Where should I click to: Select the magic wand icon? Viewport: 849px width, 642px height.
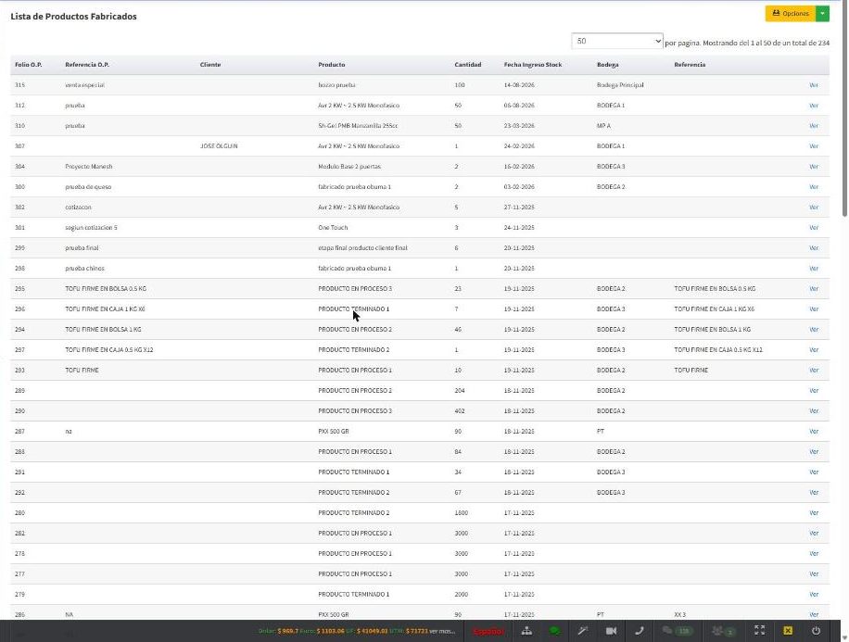[x=583, y=631]
